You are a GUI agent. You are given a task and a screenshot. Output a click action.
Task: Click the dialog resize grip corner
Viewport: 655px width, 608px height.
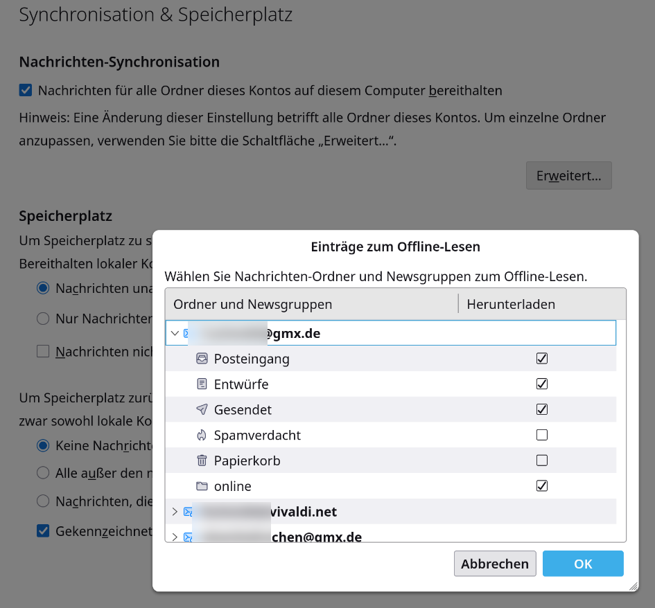coord(634,587)
